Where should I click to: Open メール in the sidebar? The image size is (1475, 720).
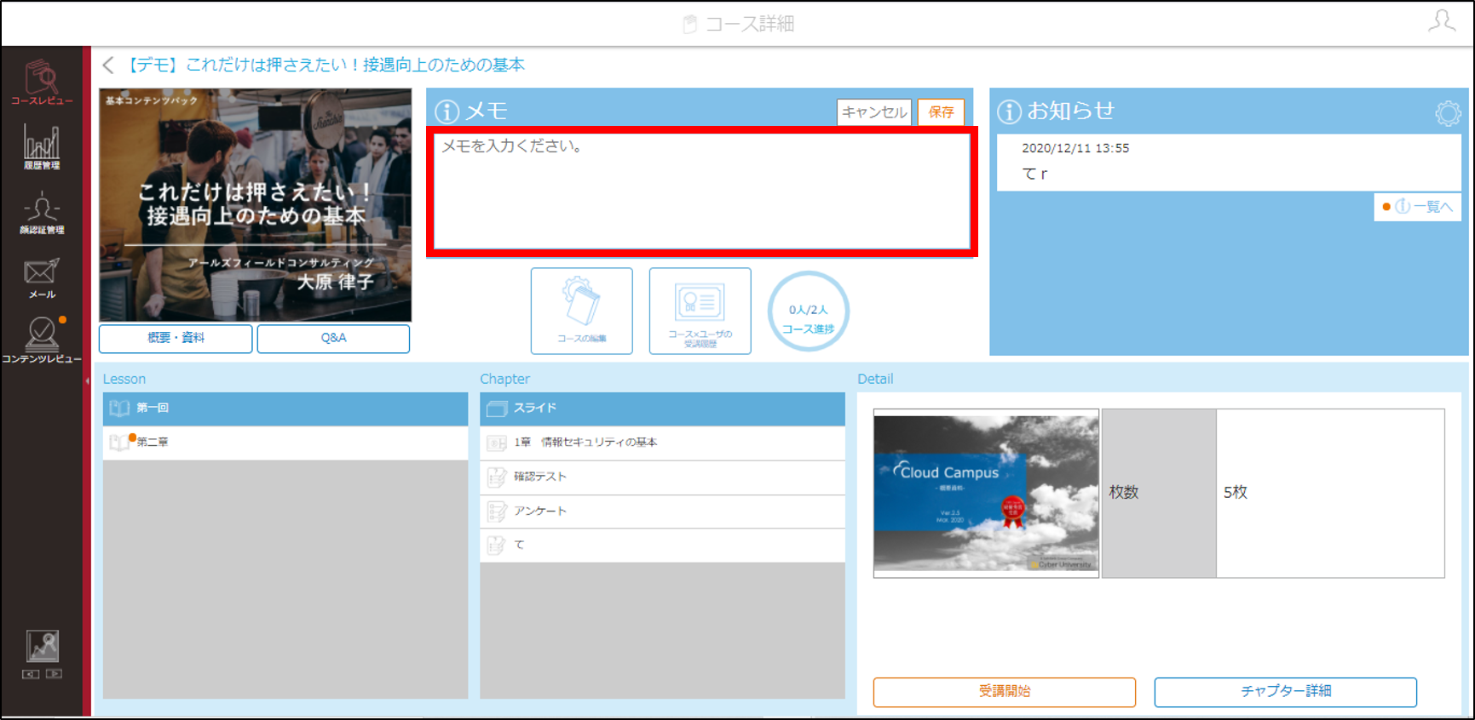pos(42,278)
